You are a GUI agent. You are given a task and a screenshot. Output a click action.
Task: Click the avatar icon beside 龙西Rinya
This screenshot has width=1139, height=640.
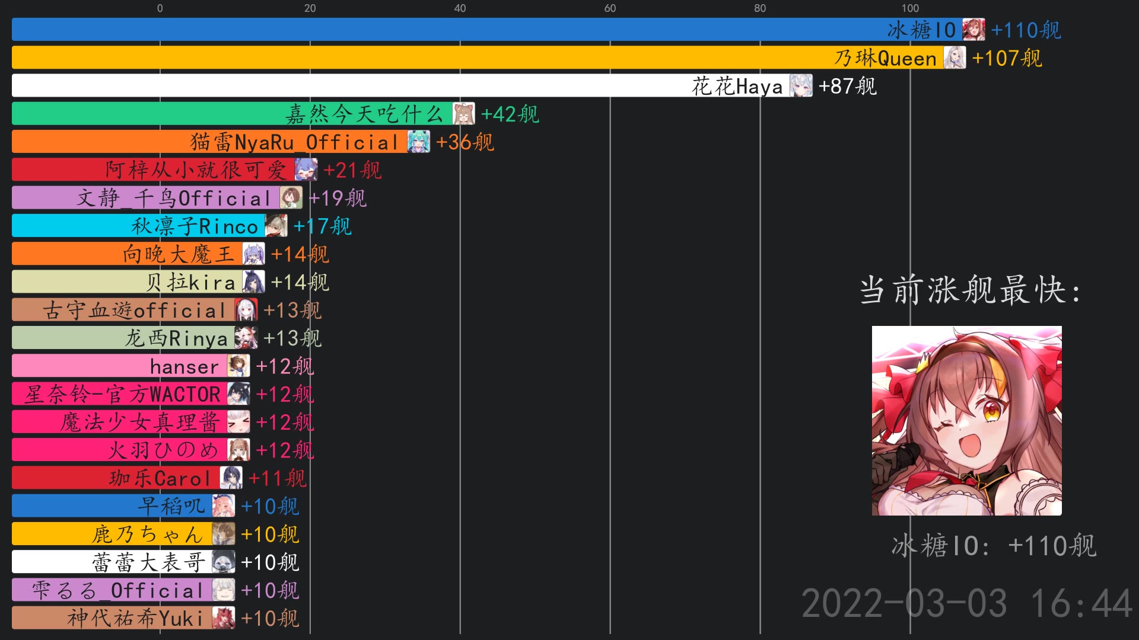click(246, 338)
